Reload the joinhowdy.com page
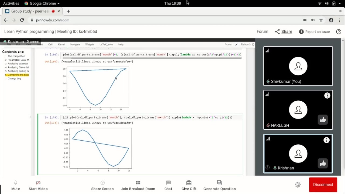The height and width of the screenshot is (194, 345). (x=22, y=20)
